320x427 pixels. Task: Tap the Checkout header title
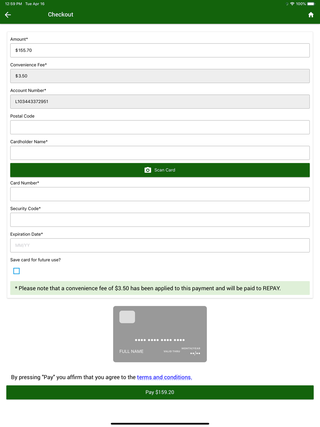[60, 14]
